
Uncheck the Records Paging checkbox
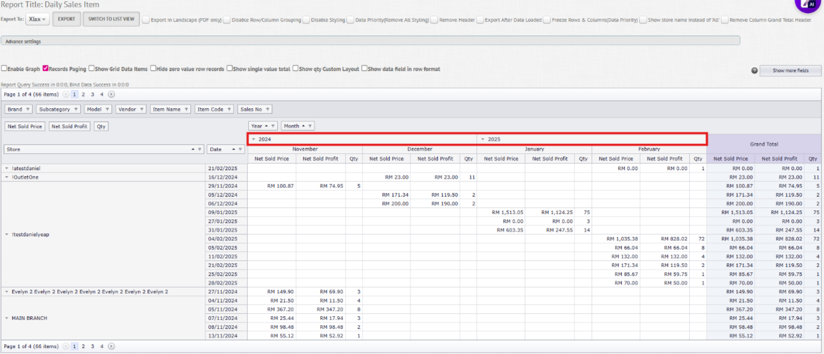[x=45, y=69]
